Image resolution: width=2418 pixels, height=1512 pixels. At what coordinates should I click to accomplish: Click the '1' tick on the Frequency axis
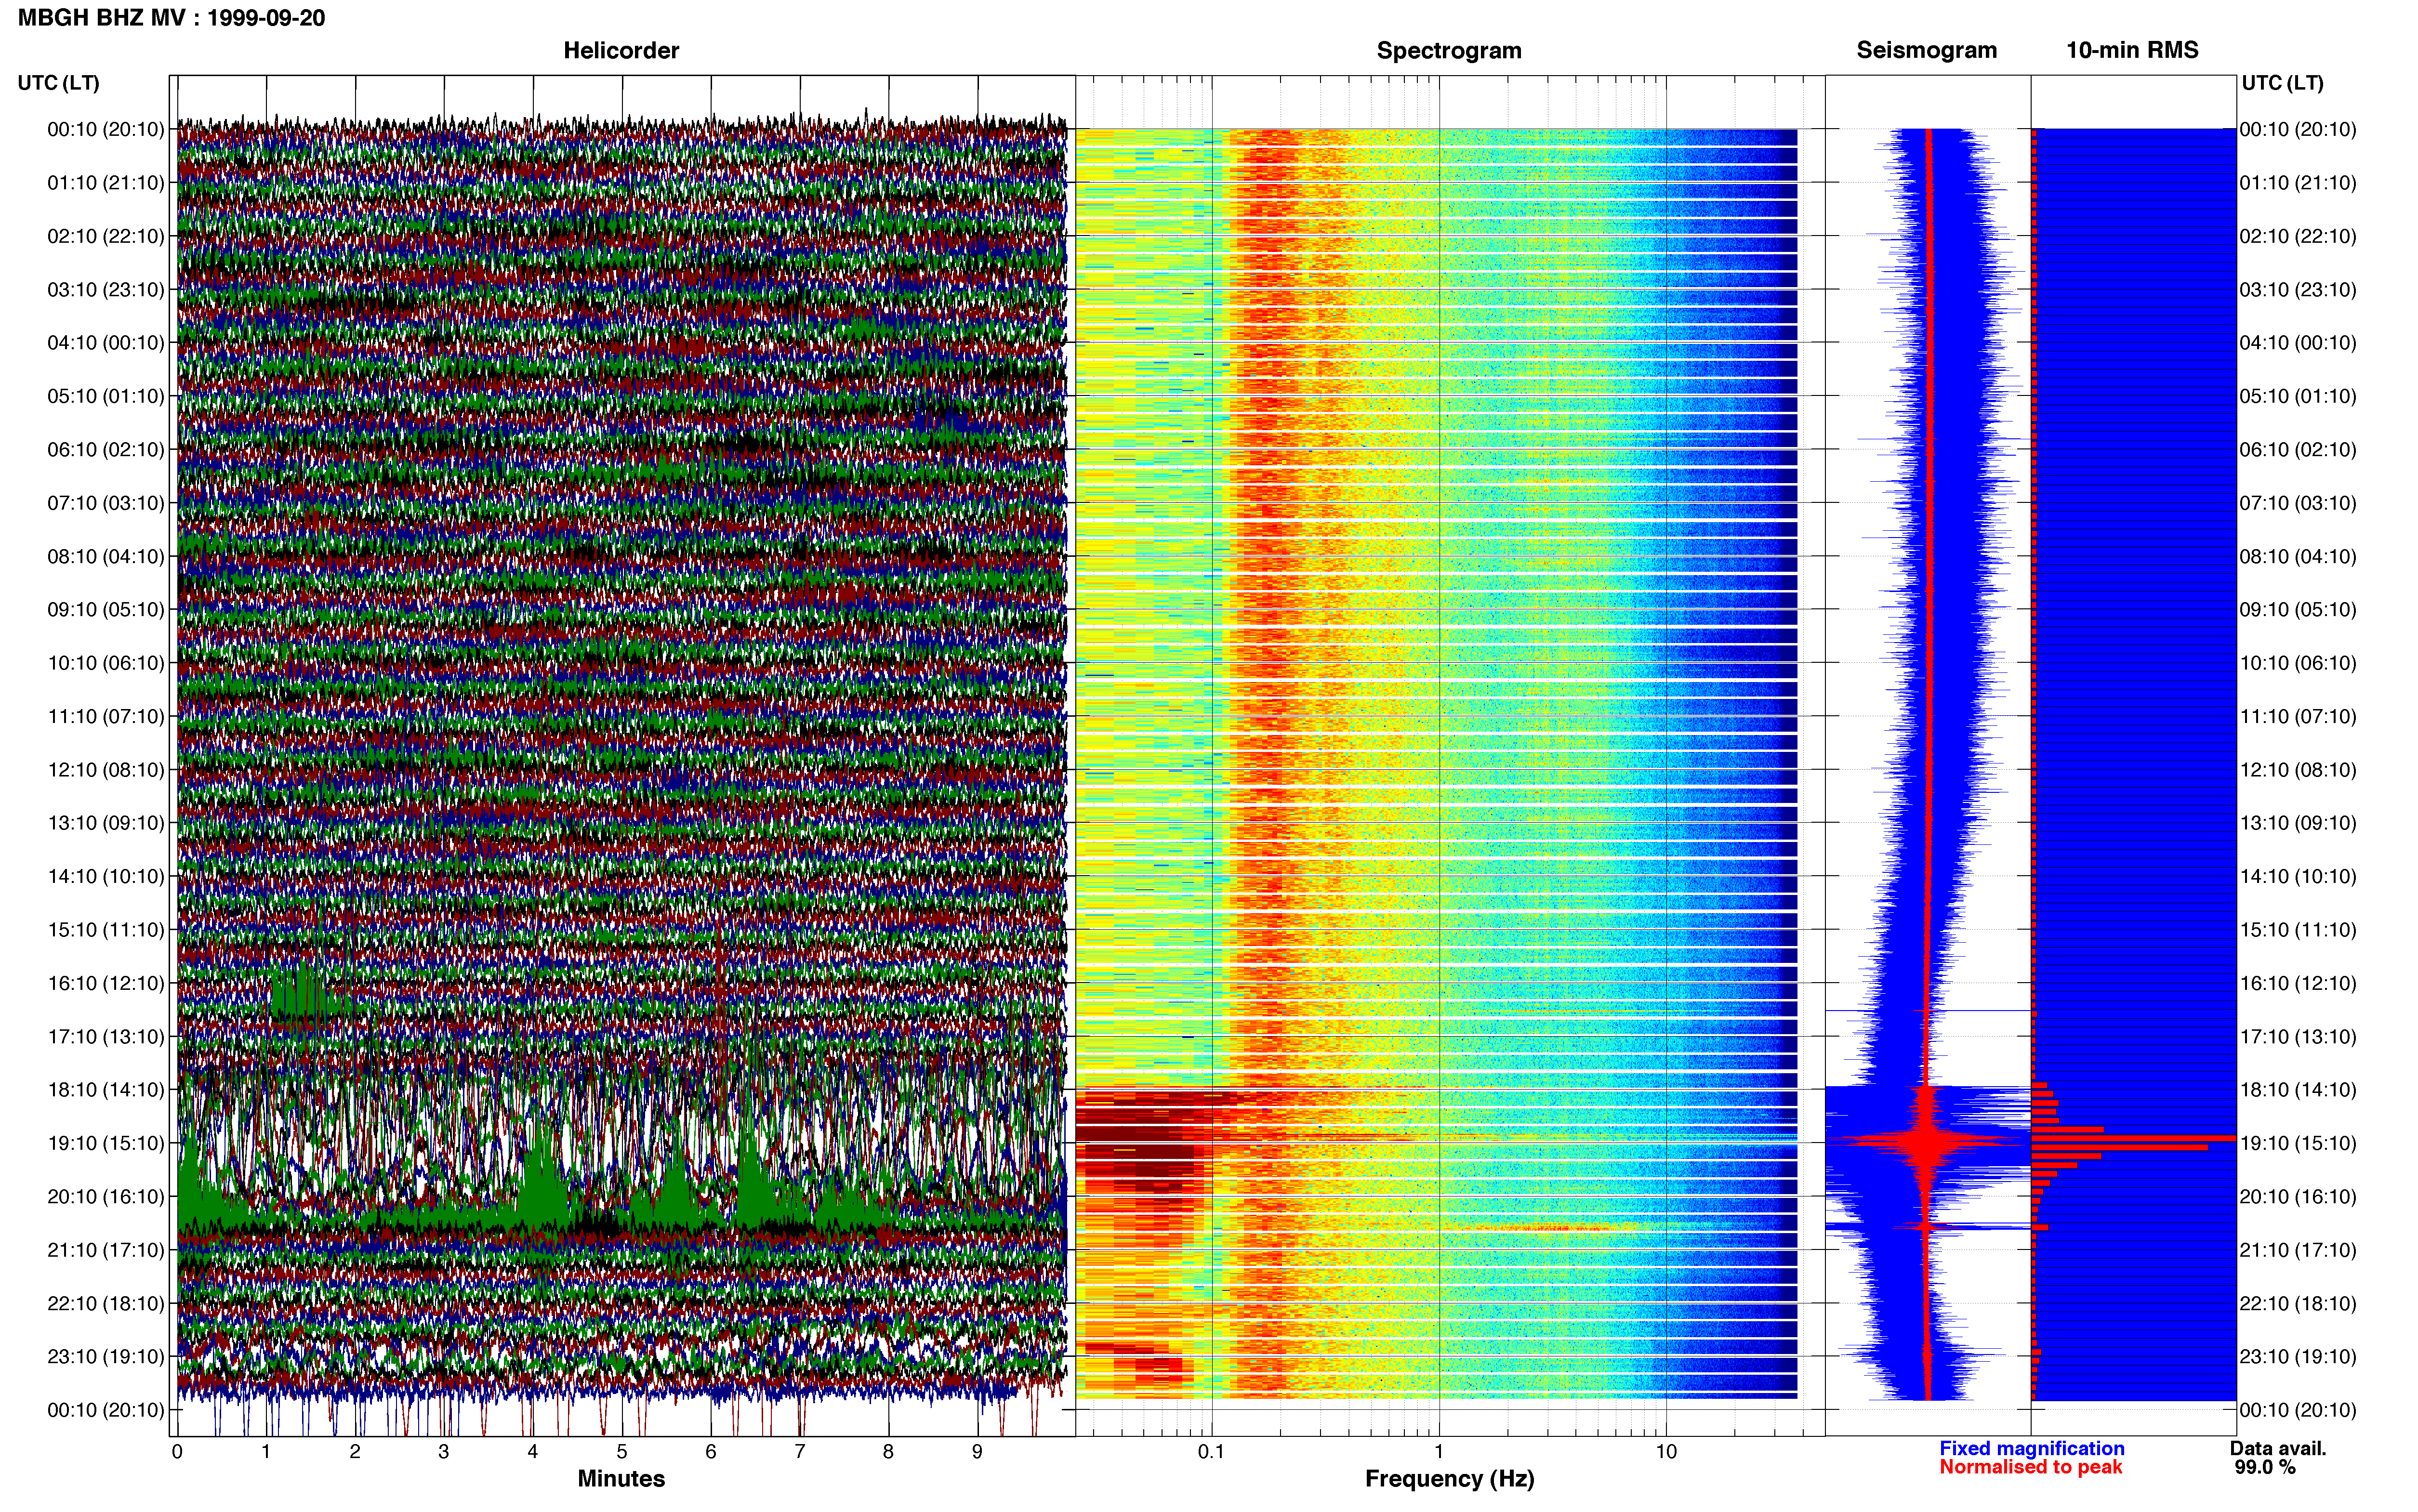point(1439,1452)
